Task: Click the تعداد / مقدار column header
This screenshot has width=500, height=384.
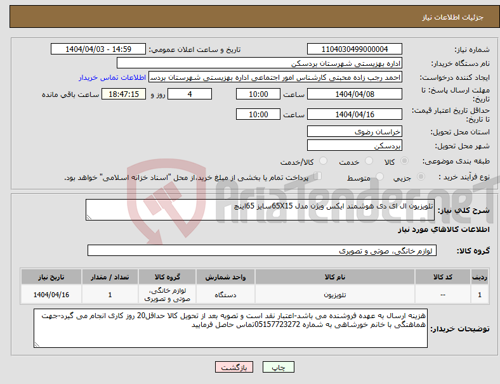Action: click(x=110, y=277)
